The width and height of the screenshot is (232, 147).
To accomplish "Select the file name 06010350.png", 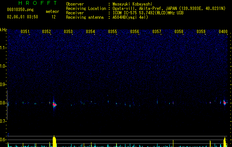I will pyautogui.click(x=20, y=10).
